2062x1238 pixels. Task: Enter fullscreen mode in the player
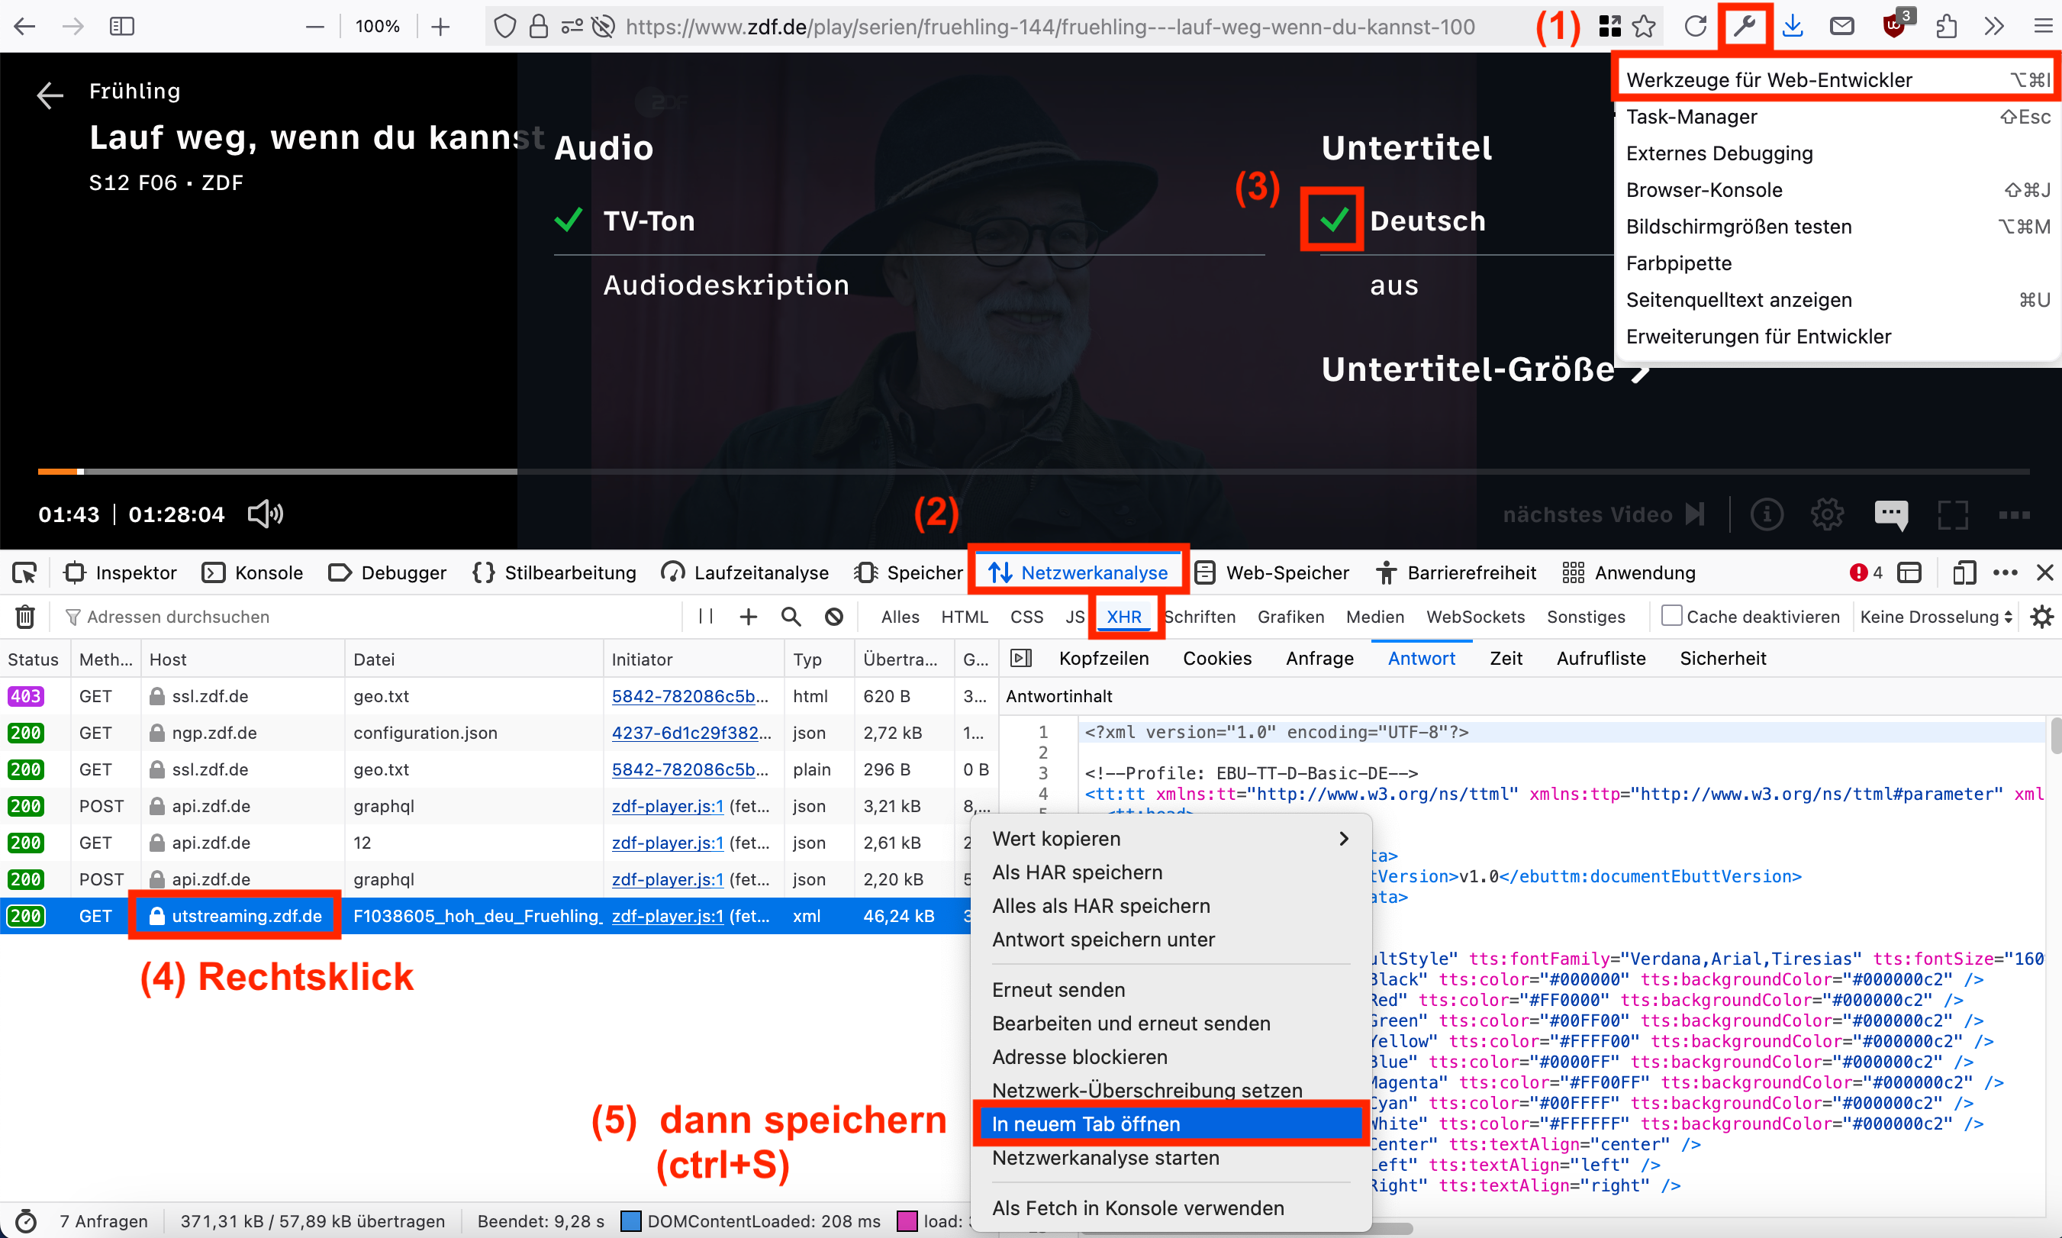tap(1953, 514)
